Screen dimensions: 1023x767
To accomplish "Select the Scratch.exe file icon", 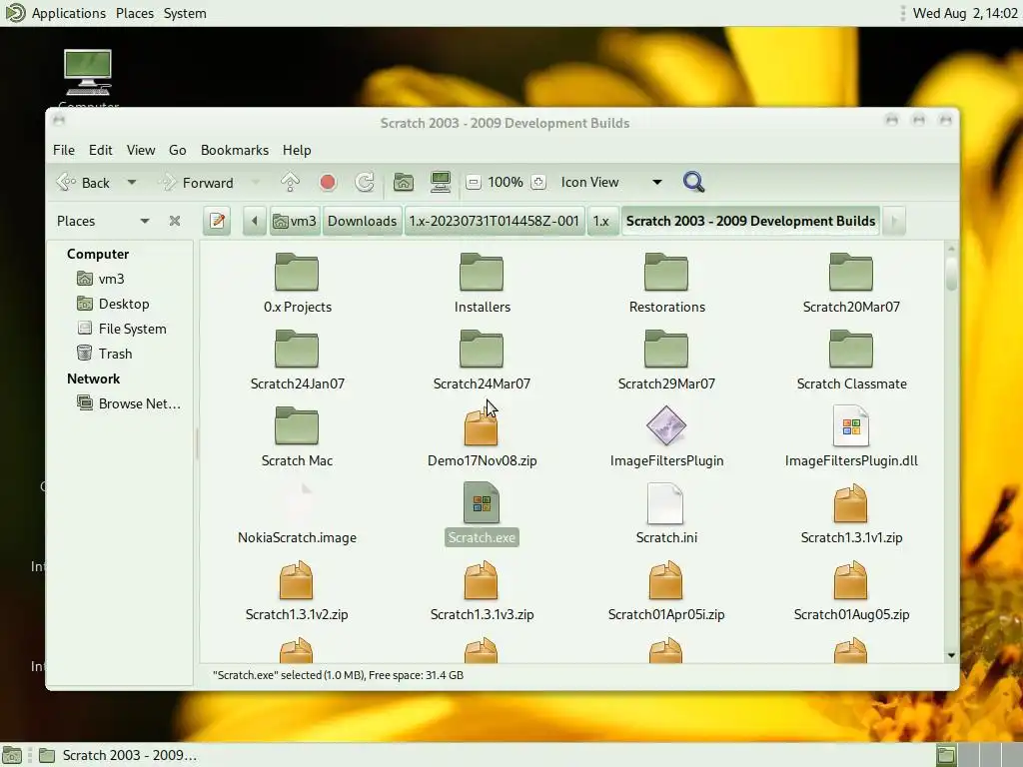I will click(482, 502).
